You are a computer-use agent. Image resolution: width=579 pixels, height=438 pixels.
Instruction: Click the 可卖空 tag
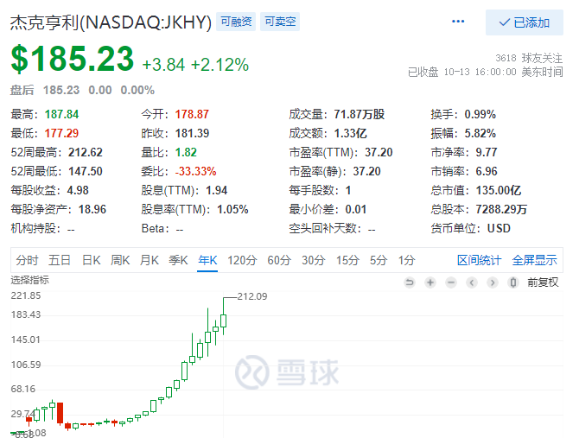[280, 22]
